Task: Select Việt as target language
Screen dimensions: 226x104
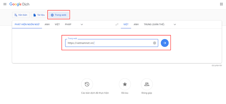Action: [x=126, y=24]
